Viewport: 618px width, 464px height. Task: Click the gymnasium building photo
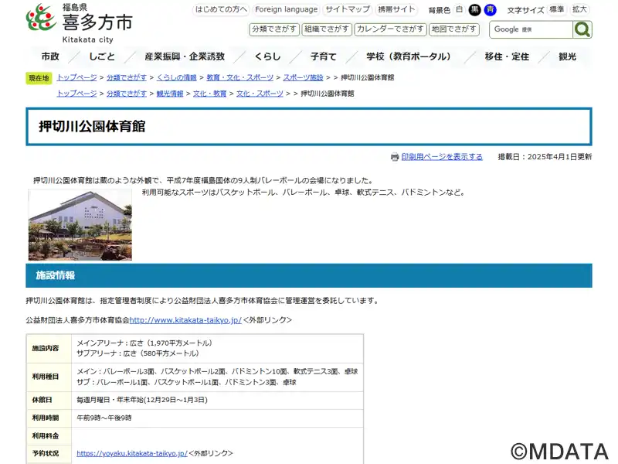tap(80, 225)
